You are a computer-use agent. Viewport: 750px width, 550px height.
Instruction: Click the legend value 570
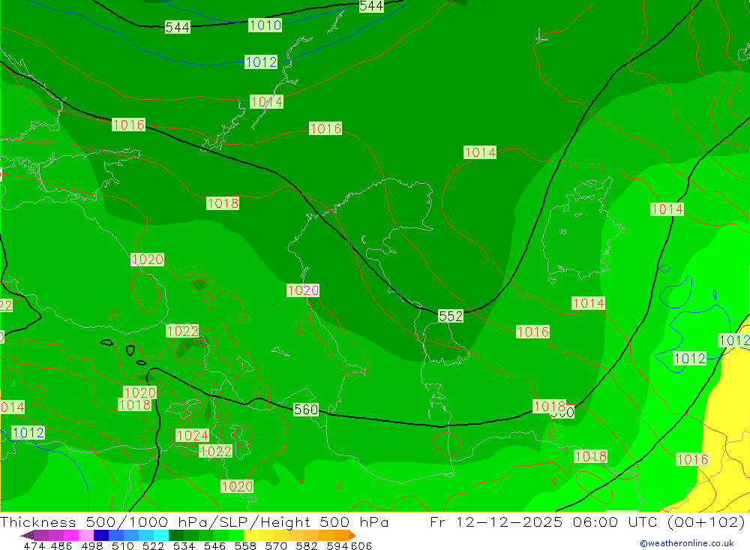pyautogui.click(x=275, y=545)
